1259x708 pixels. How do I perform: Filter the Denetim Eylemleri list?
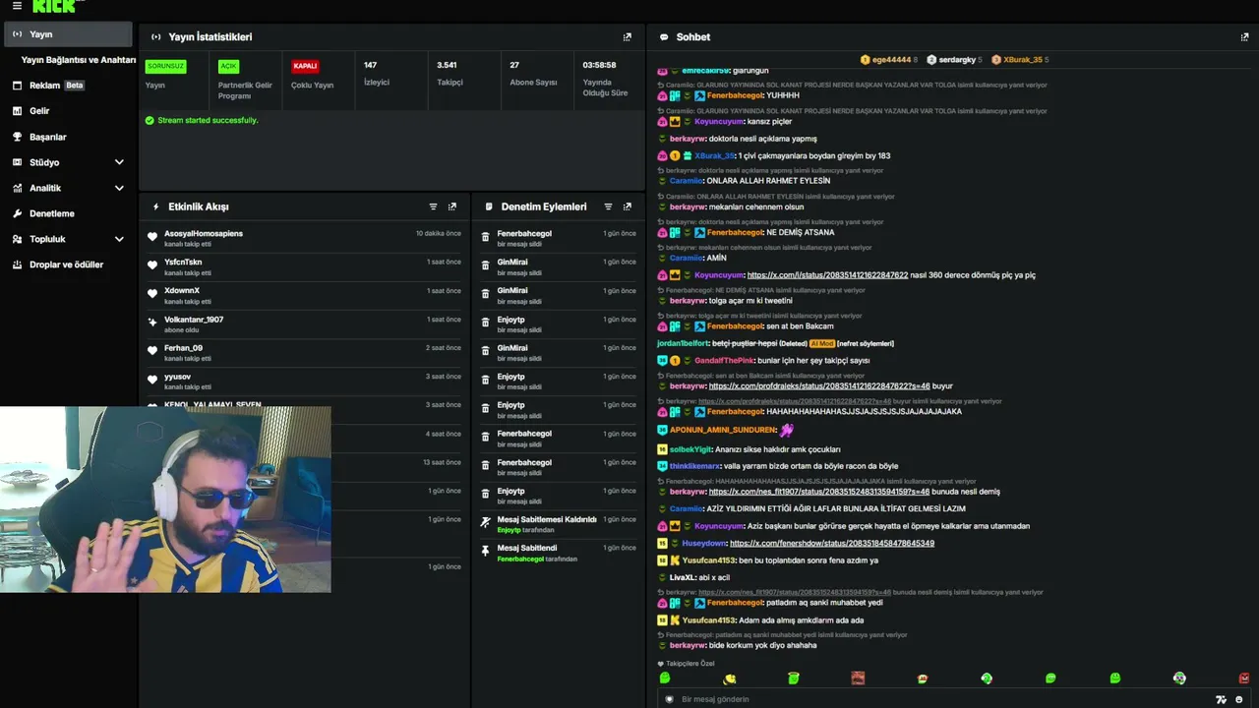point(608,206)
